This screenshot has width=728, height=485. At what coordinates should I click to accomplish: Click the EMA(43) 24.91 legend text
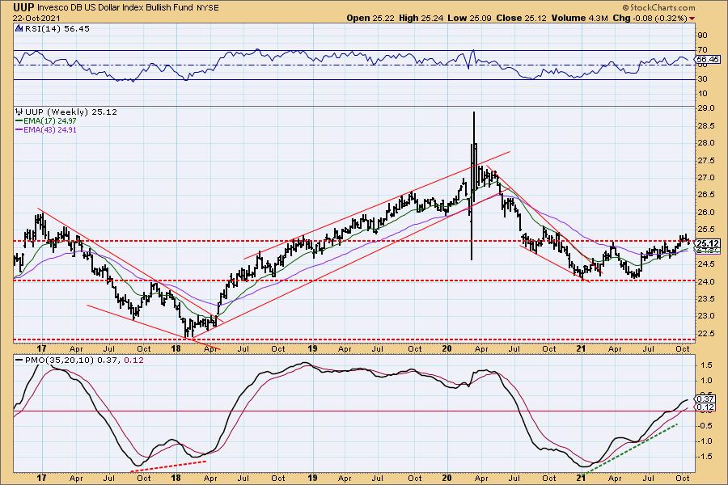pos(50,130)
